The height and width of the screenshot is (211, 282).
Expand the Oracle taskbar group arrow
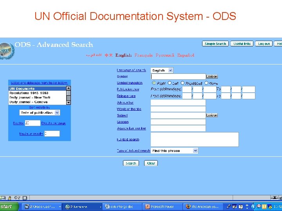click(60, 207)
